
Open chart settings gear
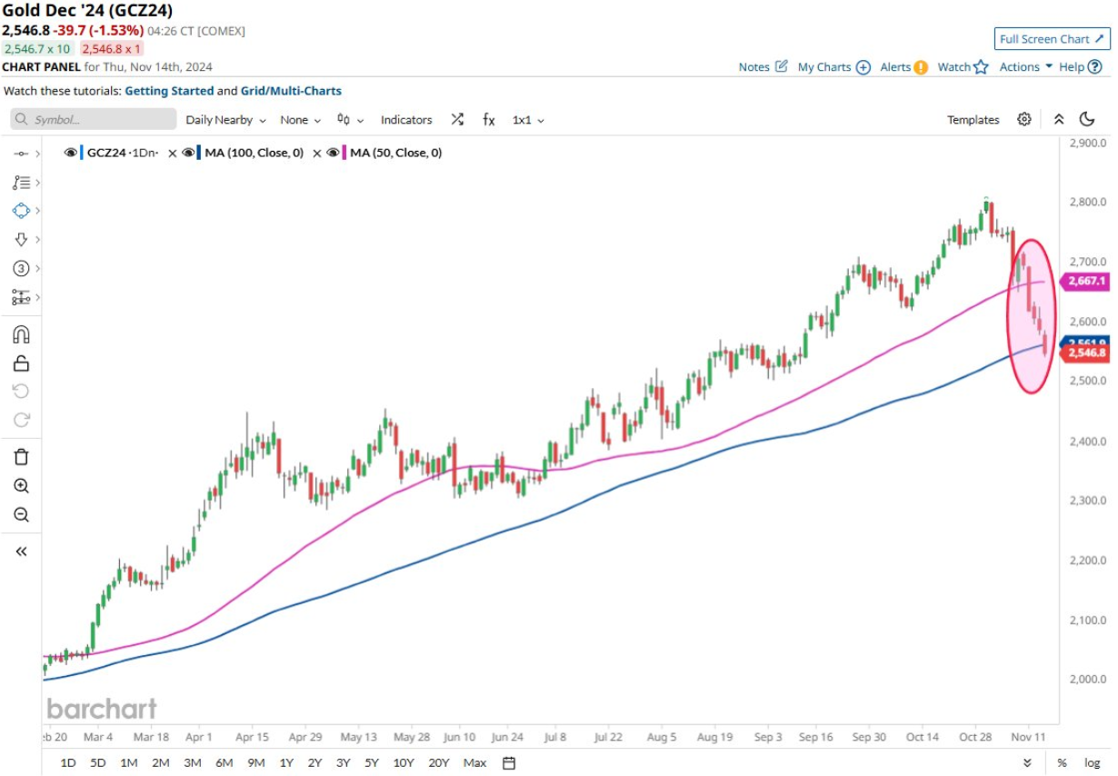tap(1024, 120)
